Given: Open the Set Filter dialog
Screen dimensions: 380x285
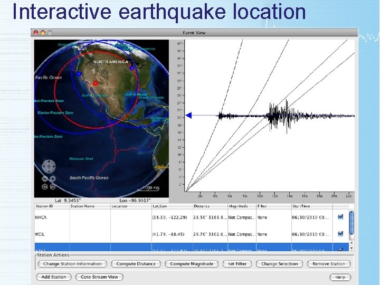Looking at the screenshot, I should pos(237,264).
